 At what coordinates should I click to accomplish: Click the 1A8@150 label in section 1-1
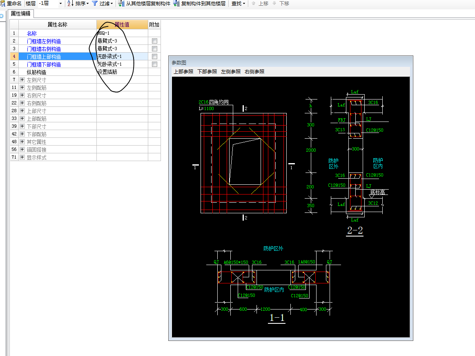click(307, 262)
